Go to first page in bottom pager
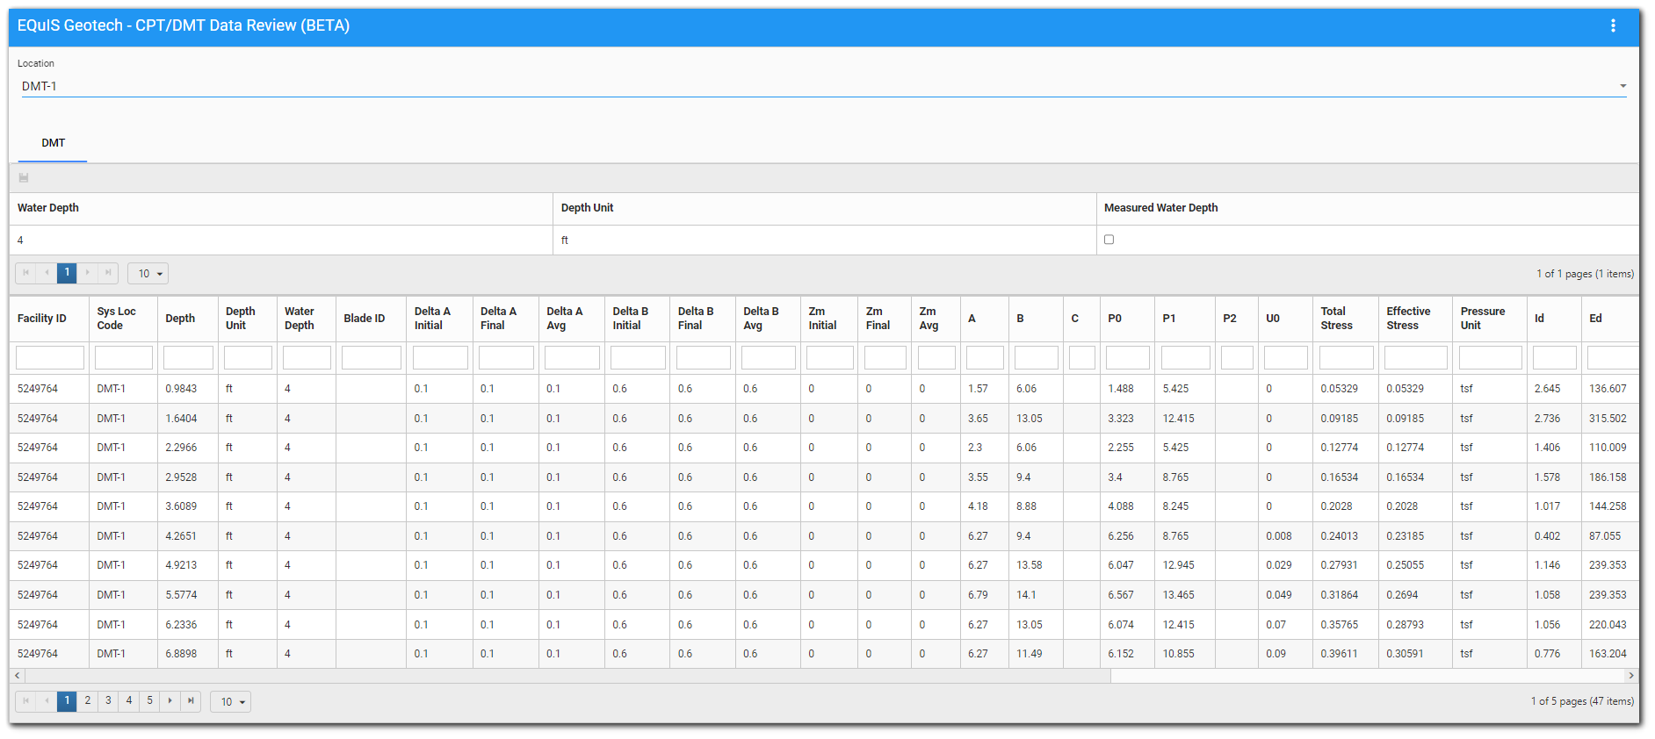 (25, 701)
